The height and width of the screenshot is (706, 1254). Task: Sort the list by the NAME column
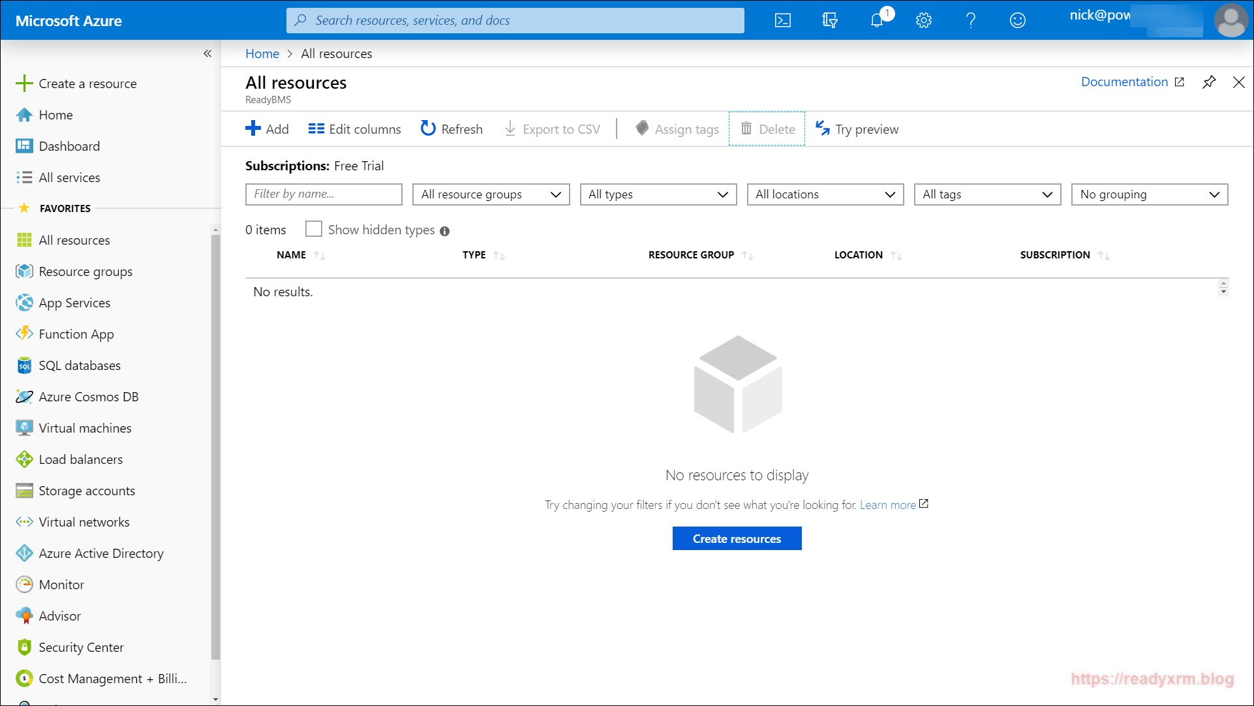click(292, 255)
